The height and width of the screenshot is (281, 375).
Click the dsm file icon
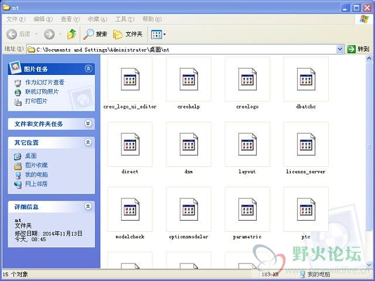pyautogui.click(x=189, y=145)
